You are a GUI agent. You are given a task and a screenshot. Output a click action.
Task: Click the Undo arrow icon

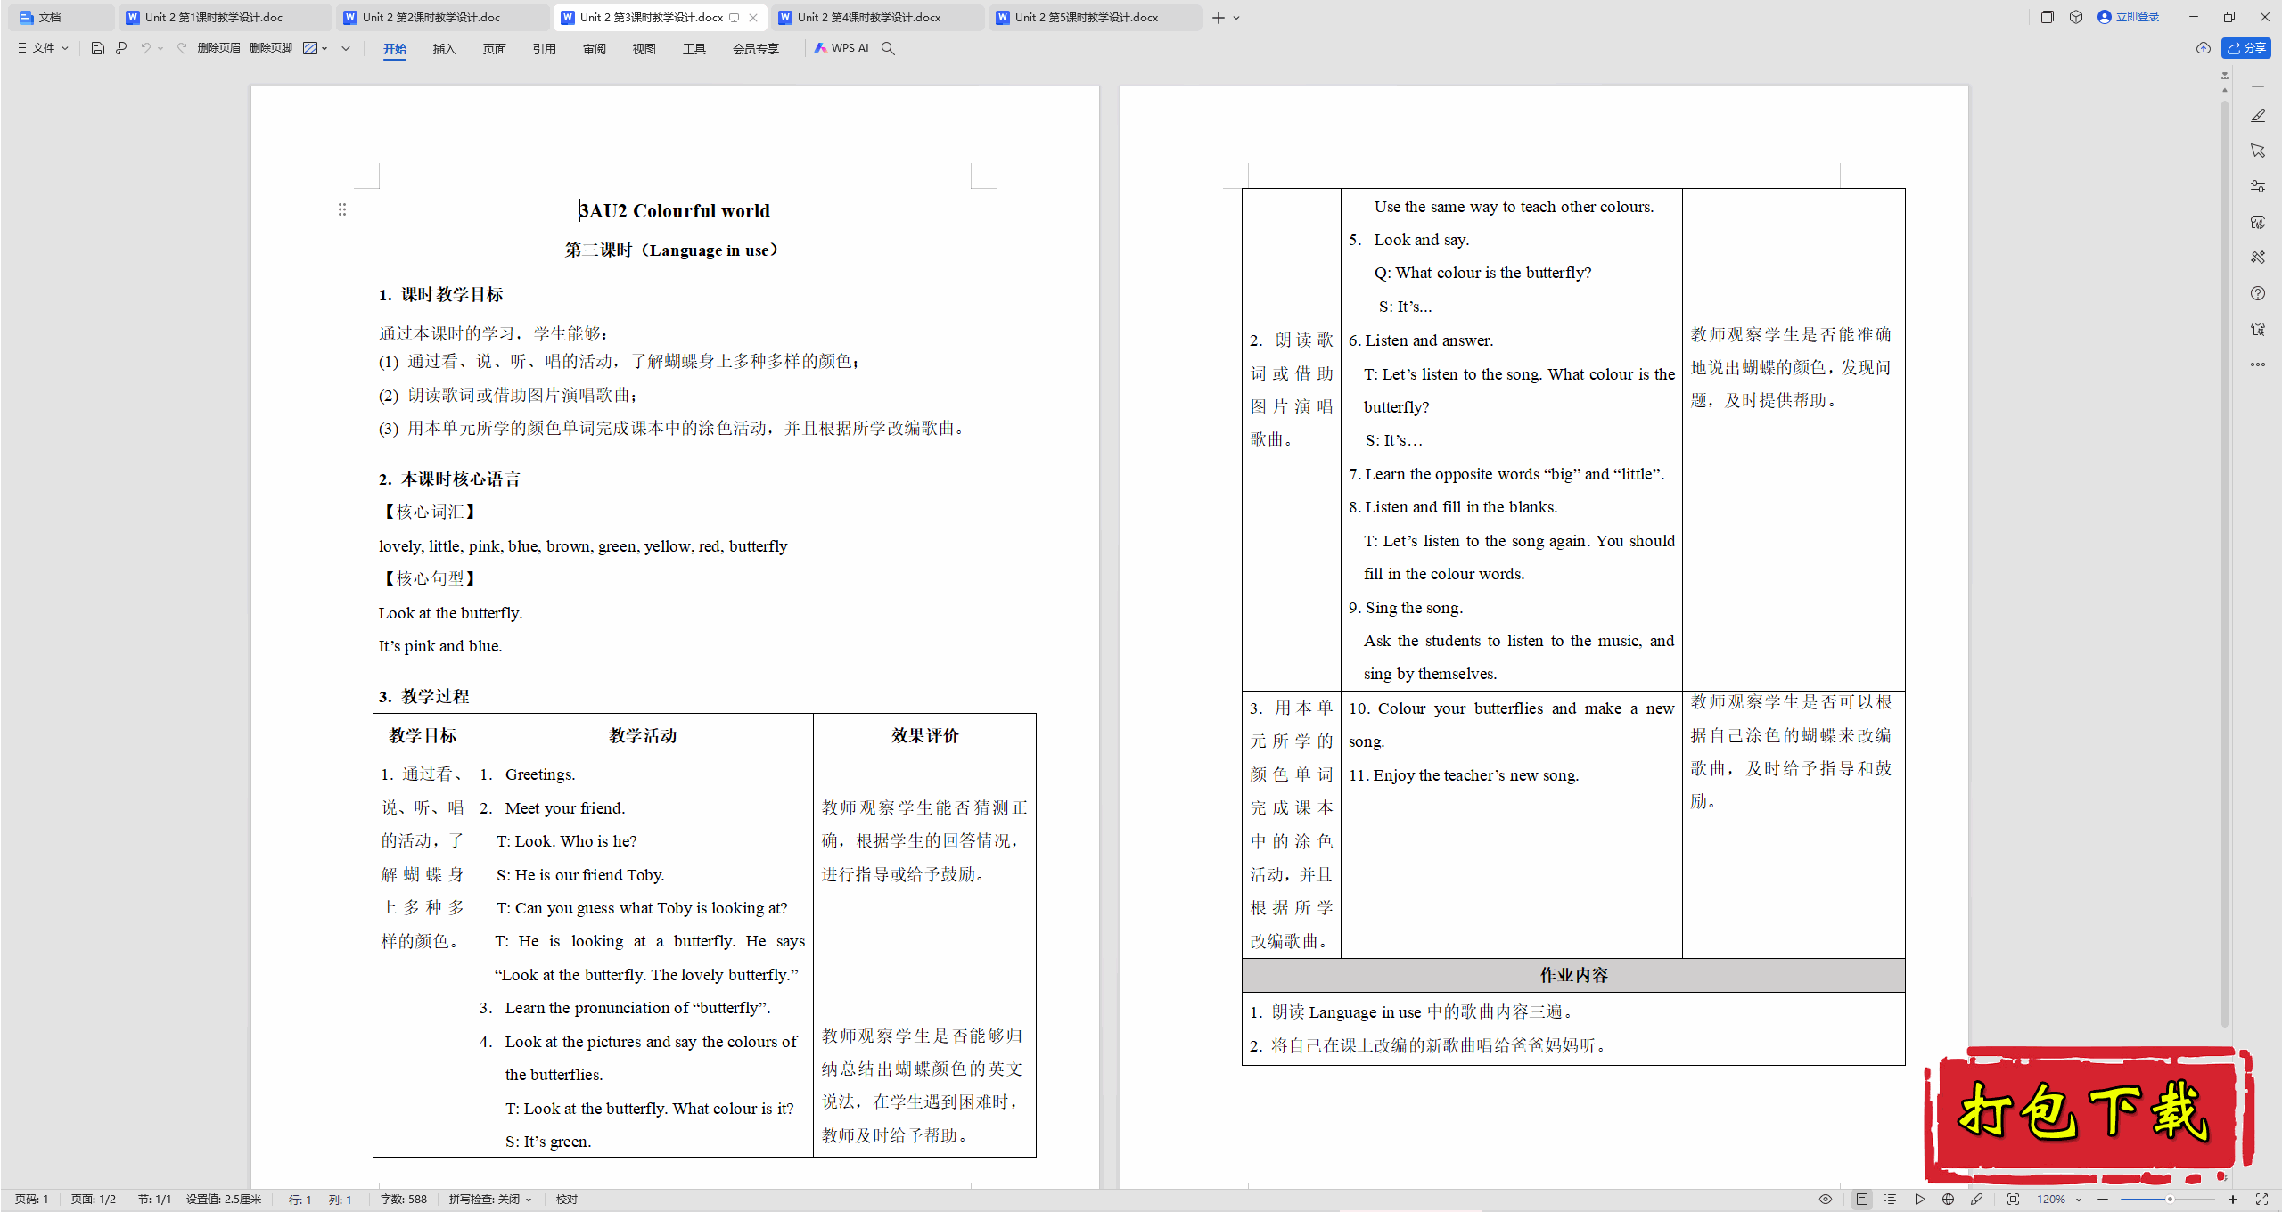tap(145, 48)
